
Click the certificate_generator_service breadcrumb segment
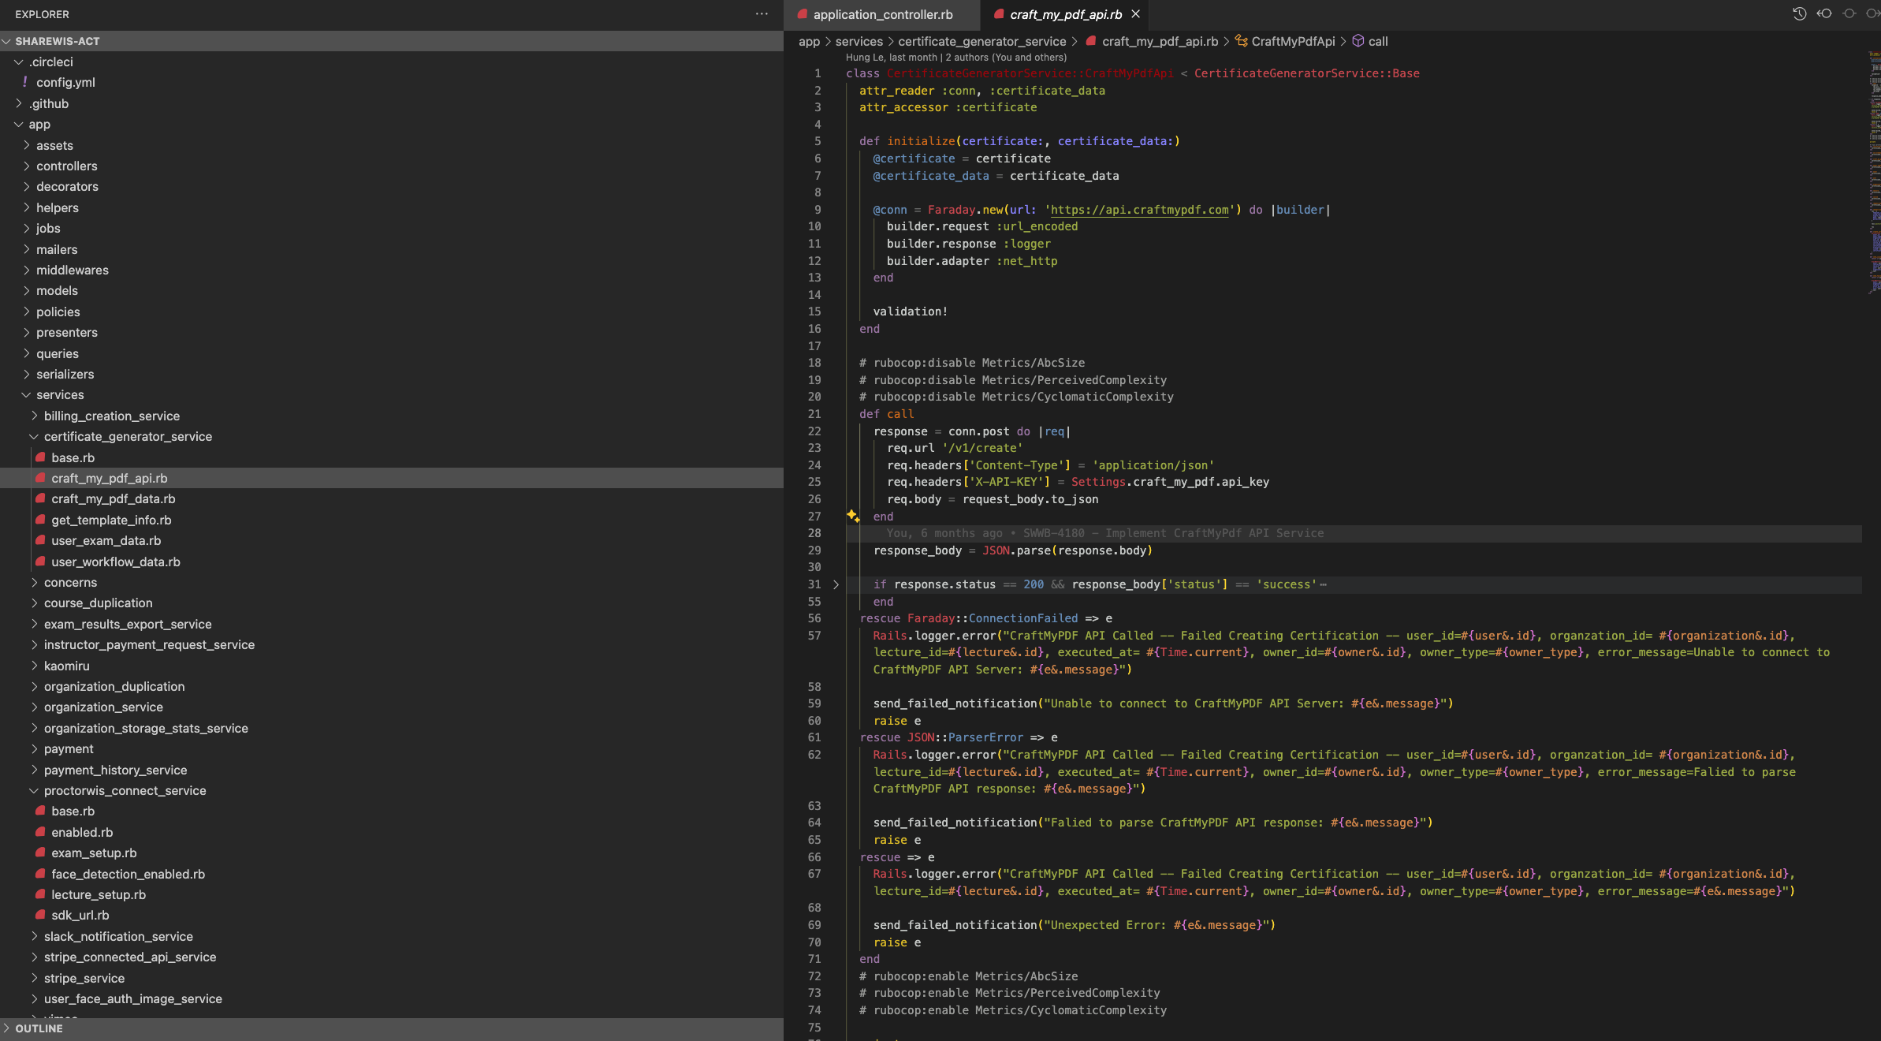[981, 41]
